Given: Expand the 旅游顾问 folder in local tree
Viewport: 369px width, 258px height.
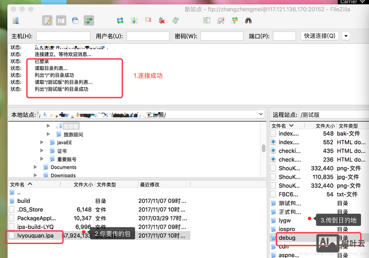Looking at the screenshot, I should click(x=48, y=134).
